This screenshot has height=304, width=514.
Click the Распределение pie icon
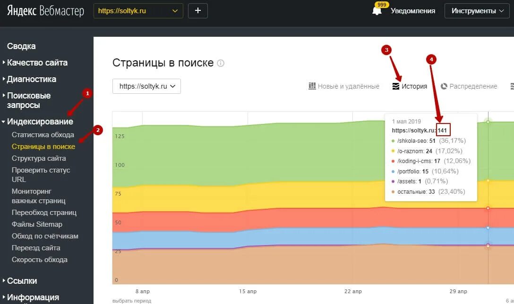(x=444, y=86)
